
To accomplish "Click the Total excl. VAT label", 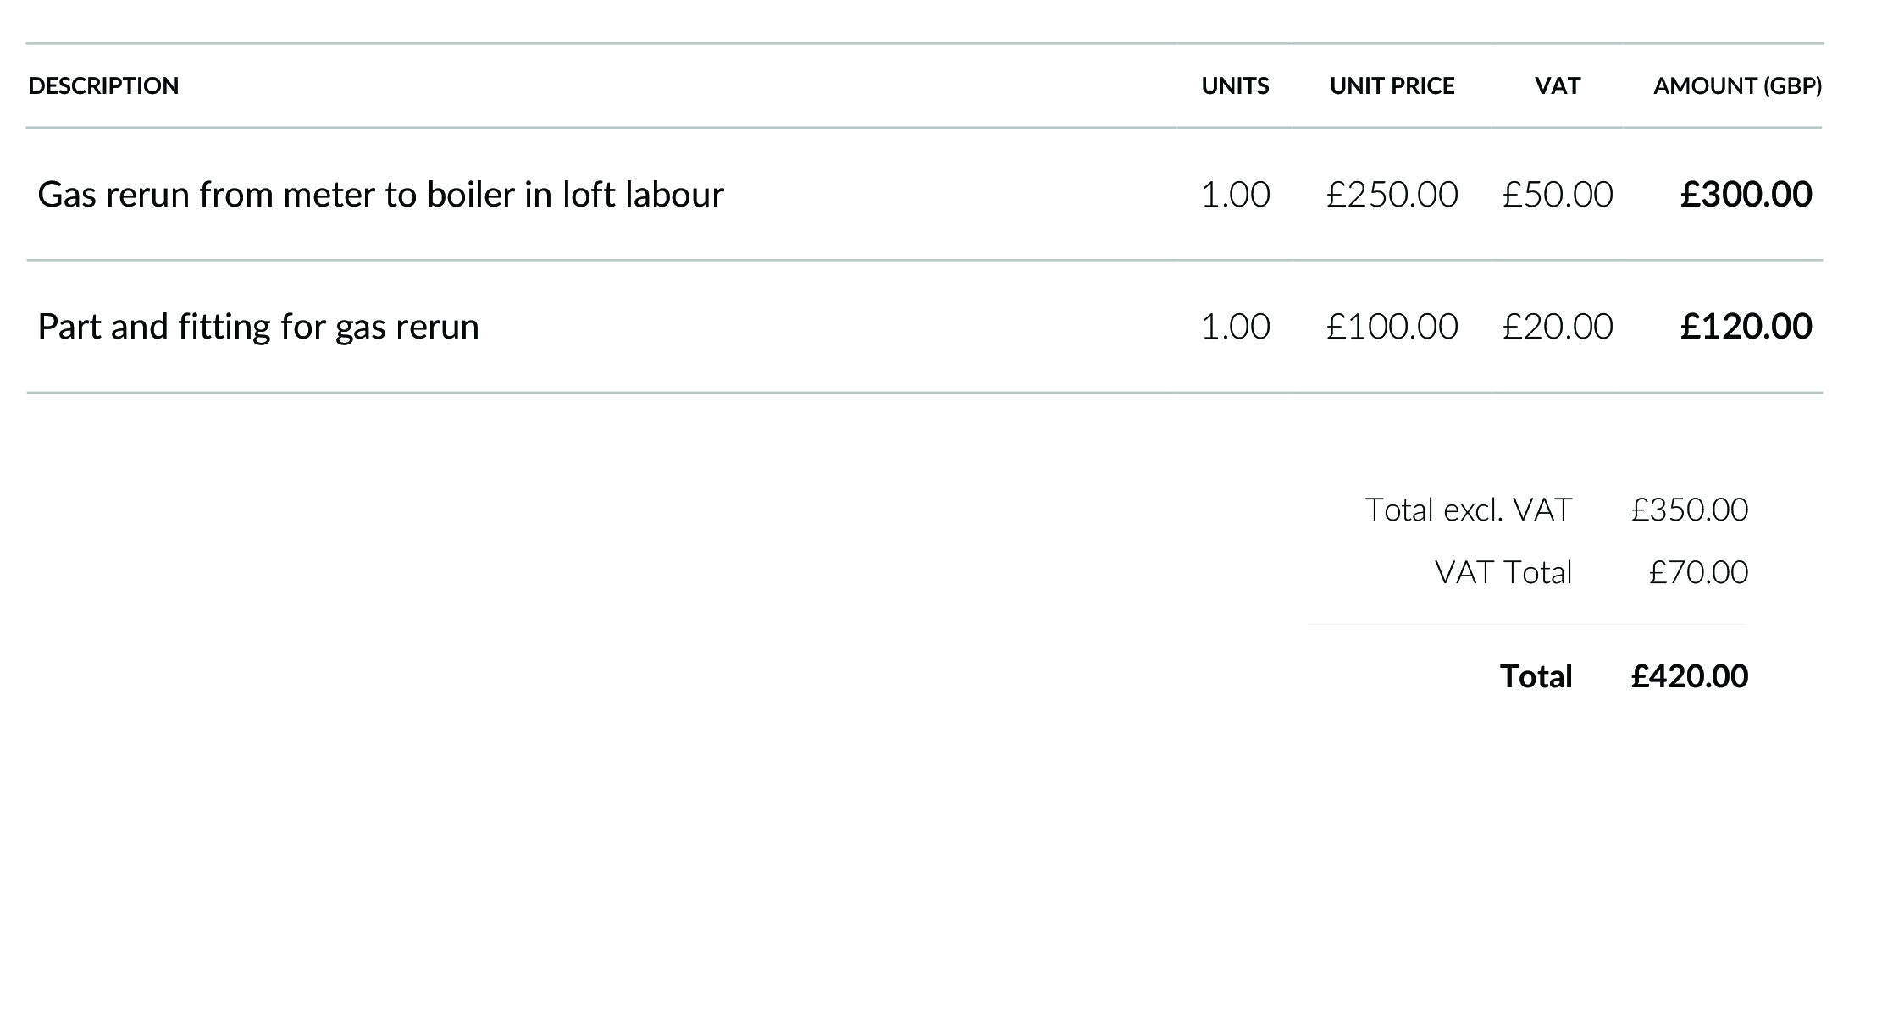I will [x=1468, y=510].
